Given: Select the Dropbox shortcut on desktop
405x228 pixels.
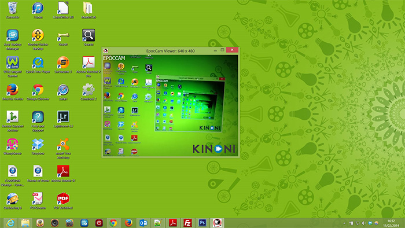Looking at the screenshot, I should [38, 146].
